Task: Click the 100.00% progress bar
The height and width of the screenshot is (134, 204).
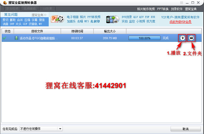Action: click(x=144, y=38)
